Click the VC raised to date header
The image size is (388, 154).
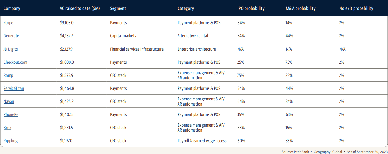(80, 8)
